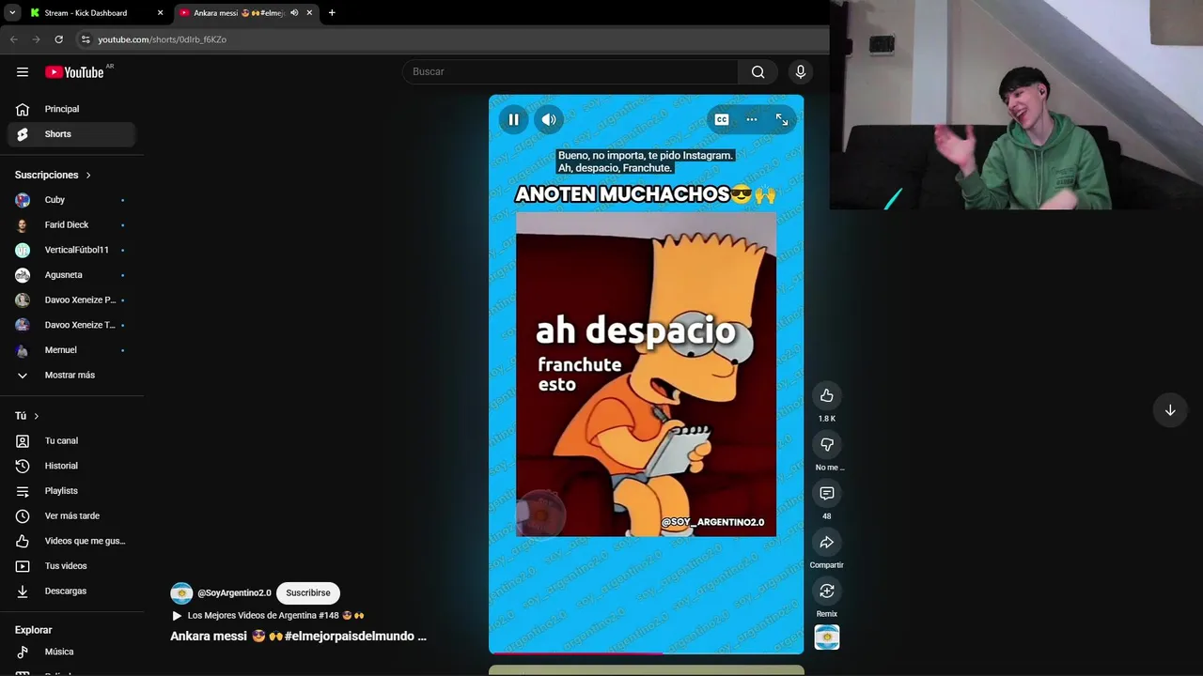Image resolution: width=1203 pixels, height=676 pixels.
Task: Switch to the Stream - Kick Dashboard tab
Action: (x=94, y=13)
